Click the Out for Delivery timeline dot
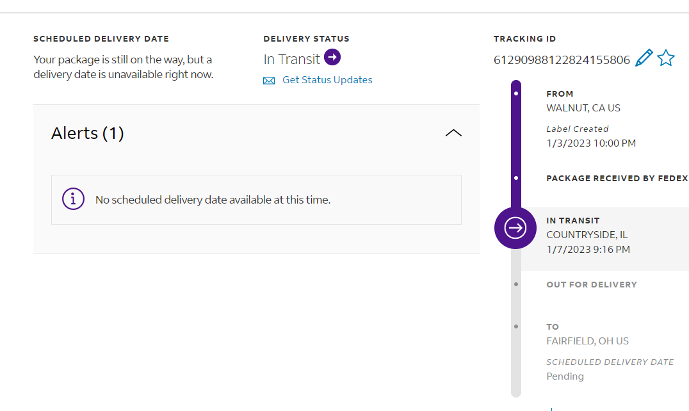Screen dimensions: 689x411 [x=516, y=284]
